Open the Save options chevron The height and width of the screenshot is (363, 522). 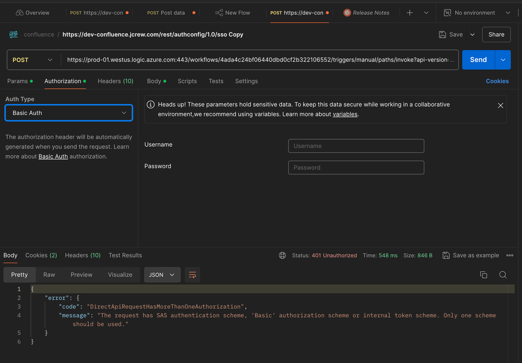pos(472,34)
